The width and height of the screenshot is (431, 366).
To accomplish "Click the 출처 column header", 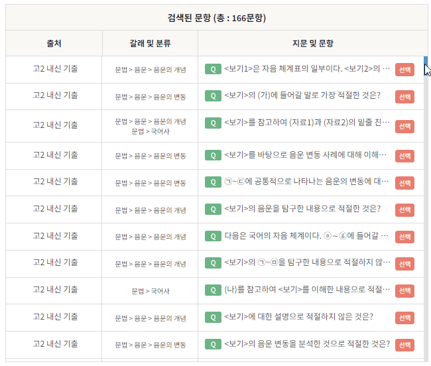I will point(54,43).
